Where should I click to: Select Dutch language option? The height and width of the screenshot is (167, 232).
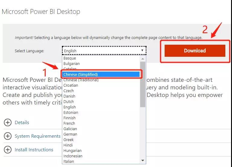pos(101,102)
